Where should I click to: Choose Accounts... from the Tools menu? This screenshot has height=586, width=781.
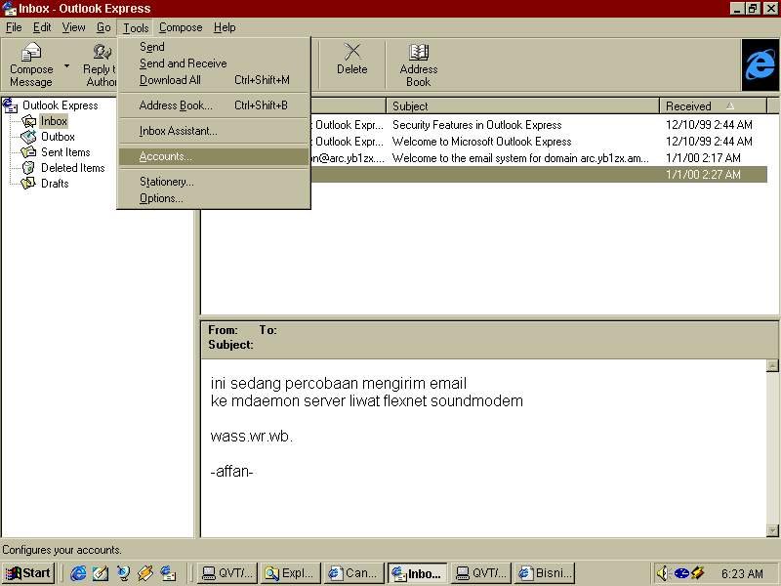pyautogui.click(x=165, y=156)
